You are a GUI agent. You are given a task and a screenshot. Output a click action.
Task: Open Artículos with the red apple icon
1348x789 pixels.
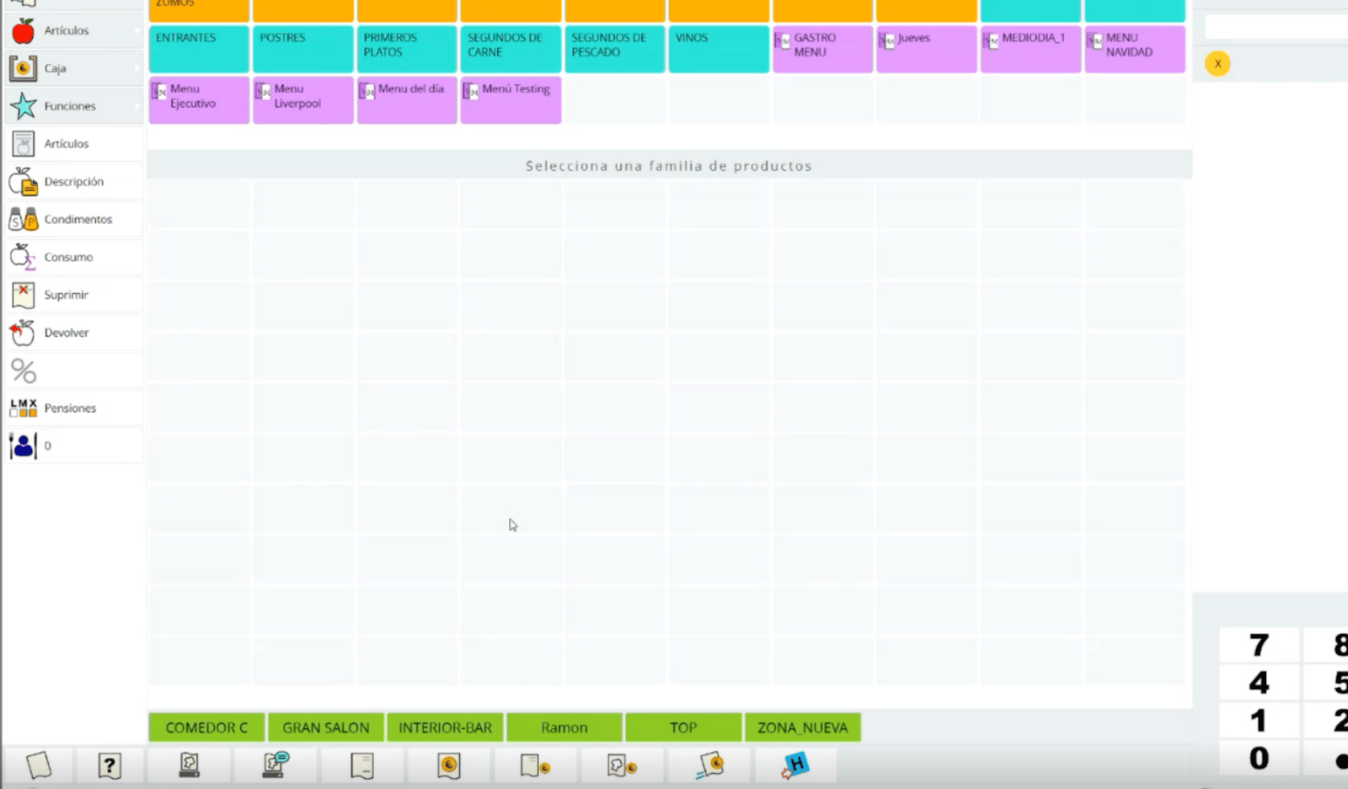73,30
